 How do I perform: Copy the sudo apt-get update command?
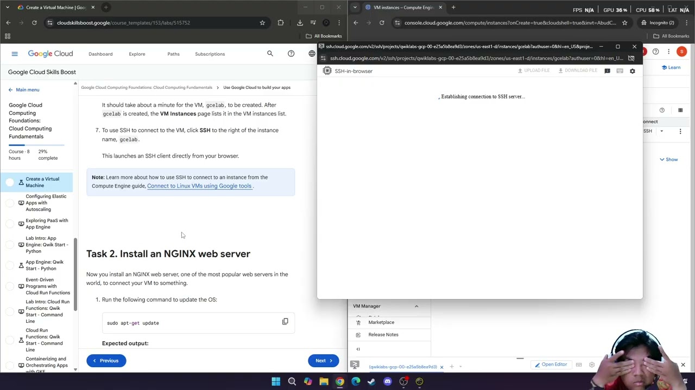pyautogui.click(x=285, y=322)
